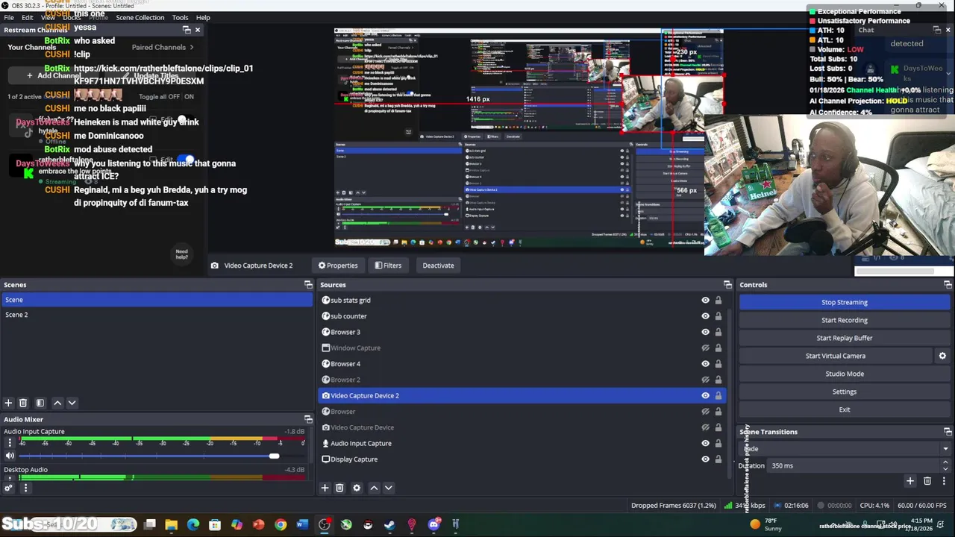Switch to Studio Mode
955x537 pixels.
coord(845,374)
